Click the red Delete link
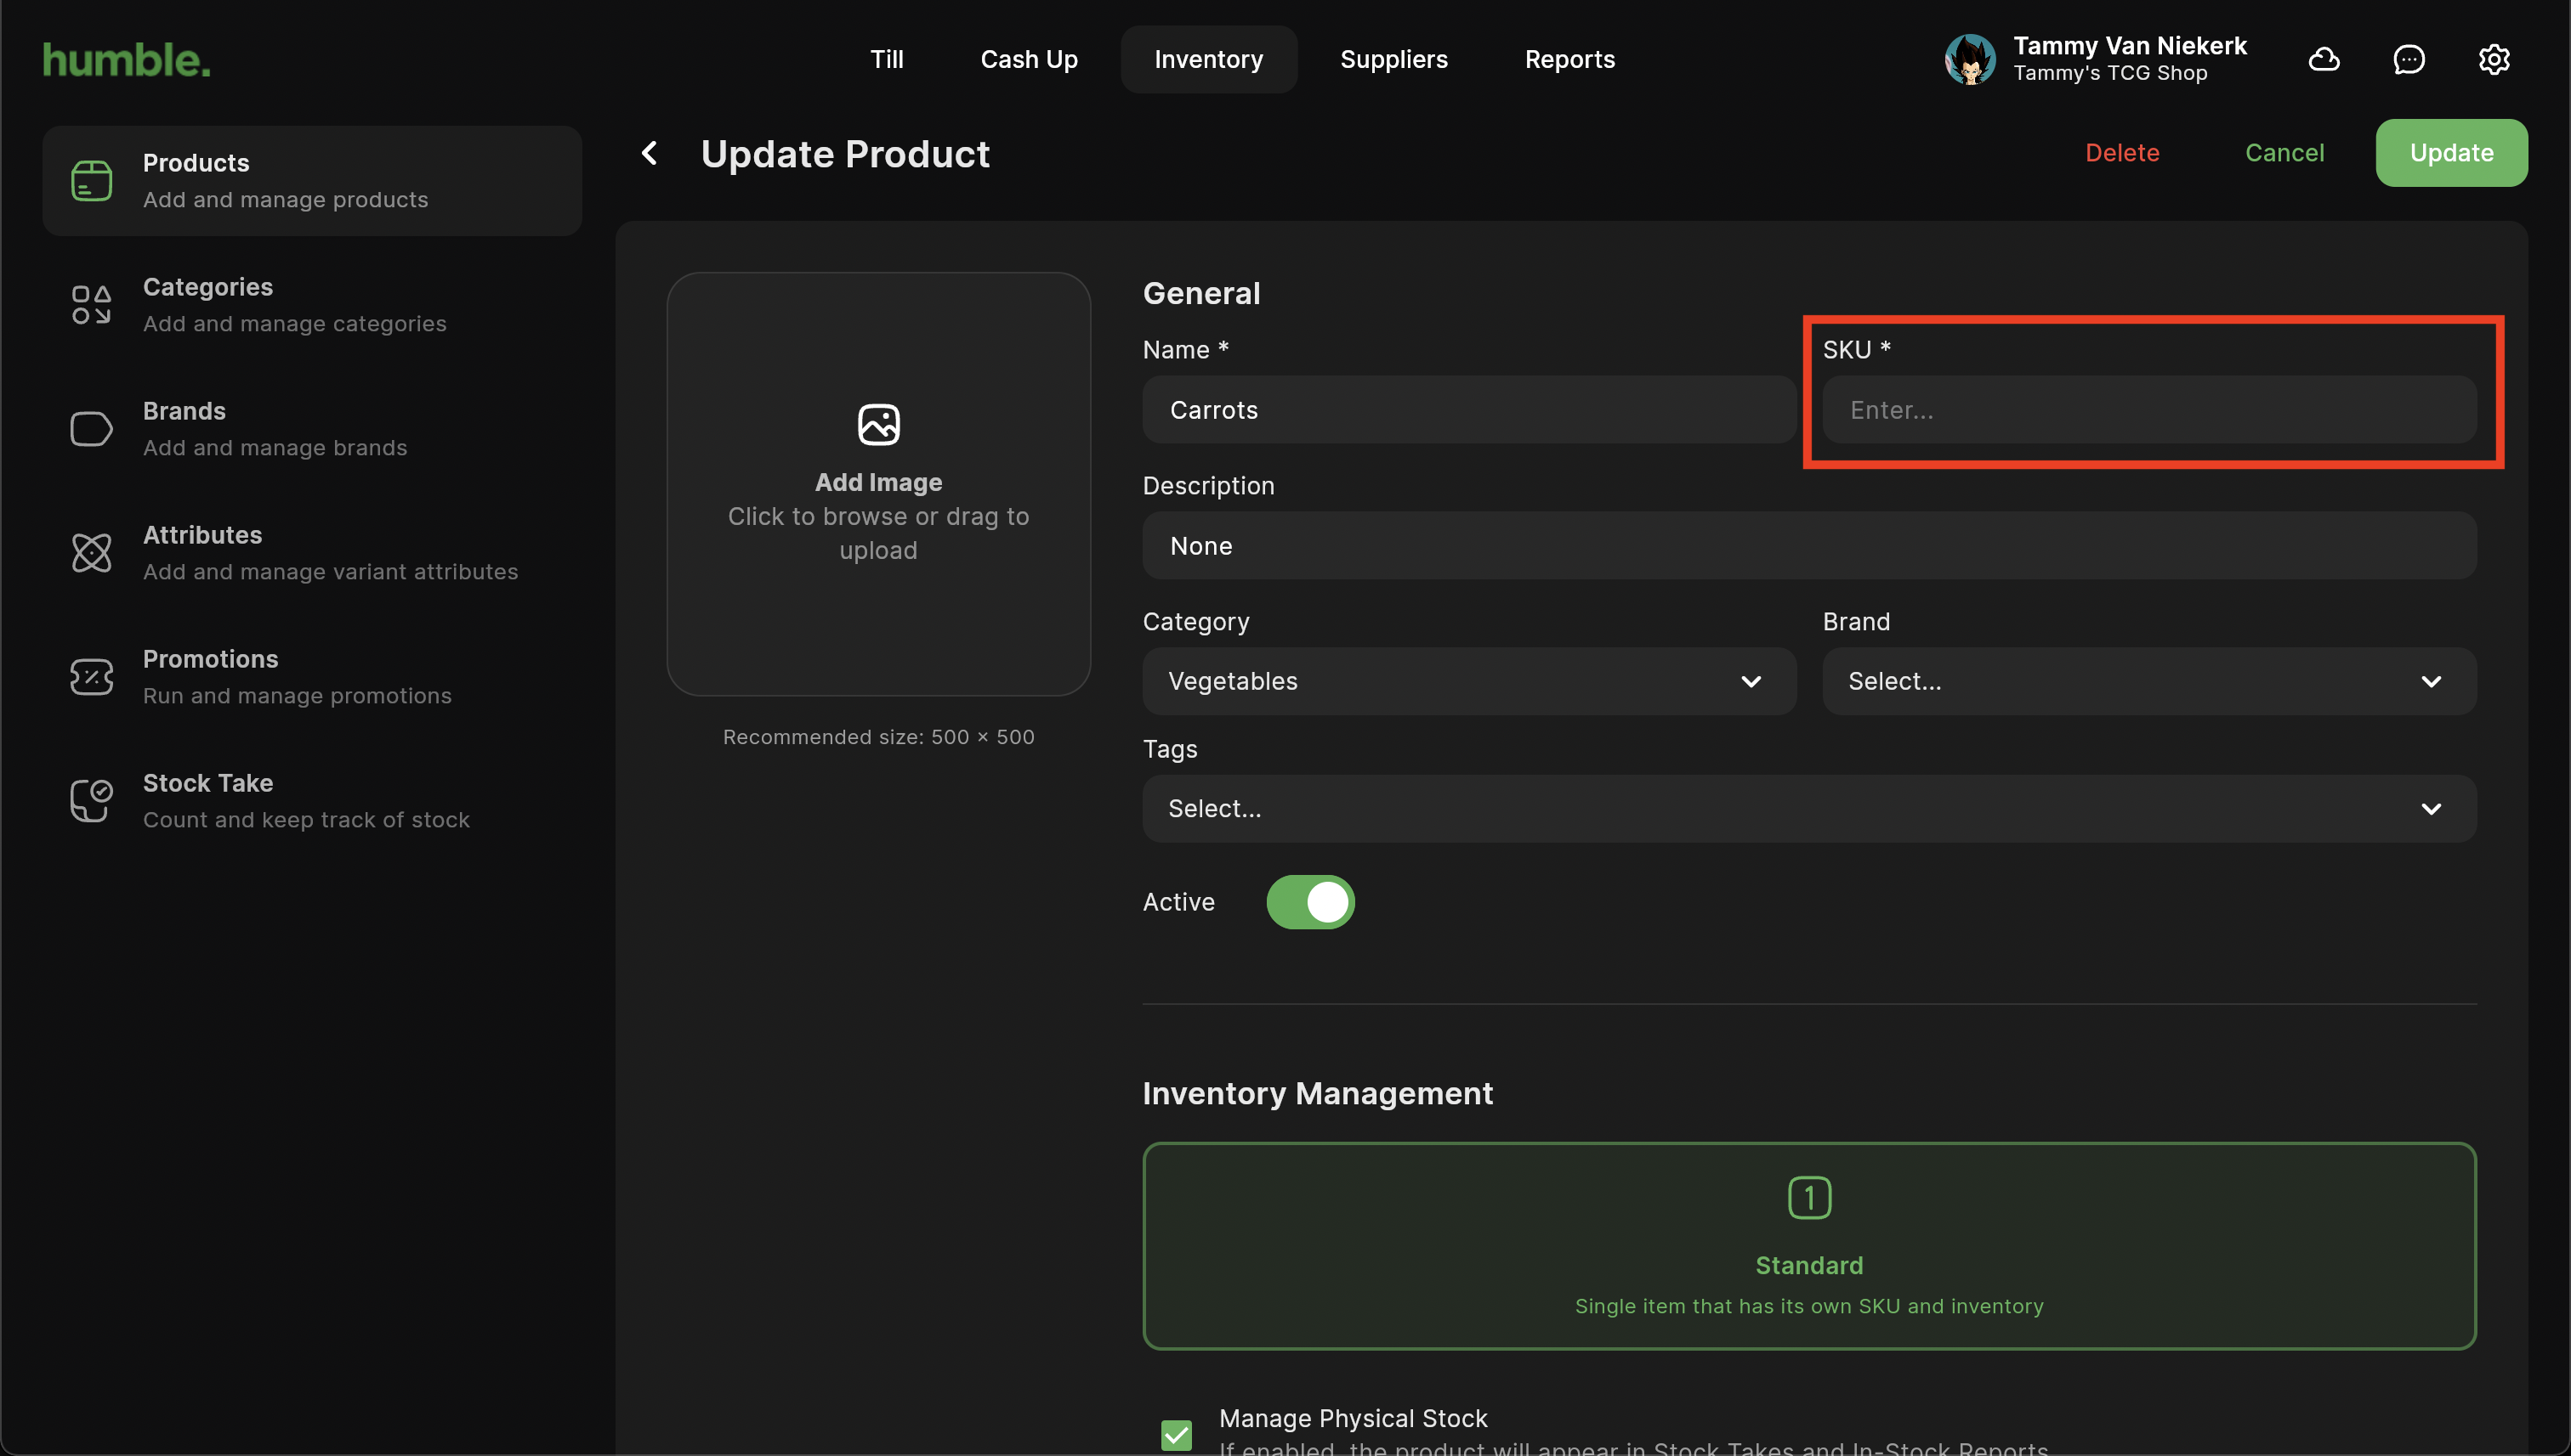Screen dimensions: 2571x1456 tap(2121, 153)
